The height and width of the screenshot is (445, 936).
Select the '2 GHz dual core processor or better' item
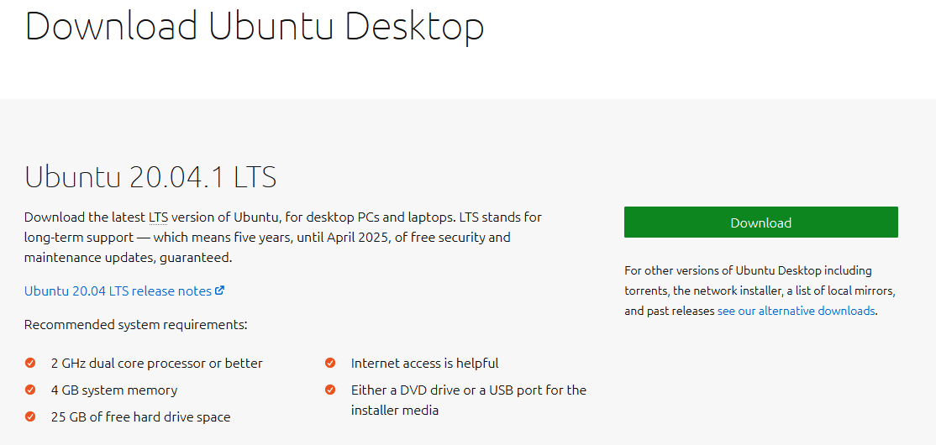[x=157, y=364]
